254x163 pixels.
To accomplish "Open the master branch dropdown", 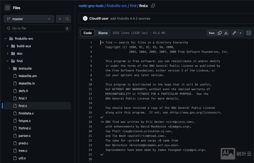I will [29, 19].
